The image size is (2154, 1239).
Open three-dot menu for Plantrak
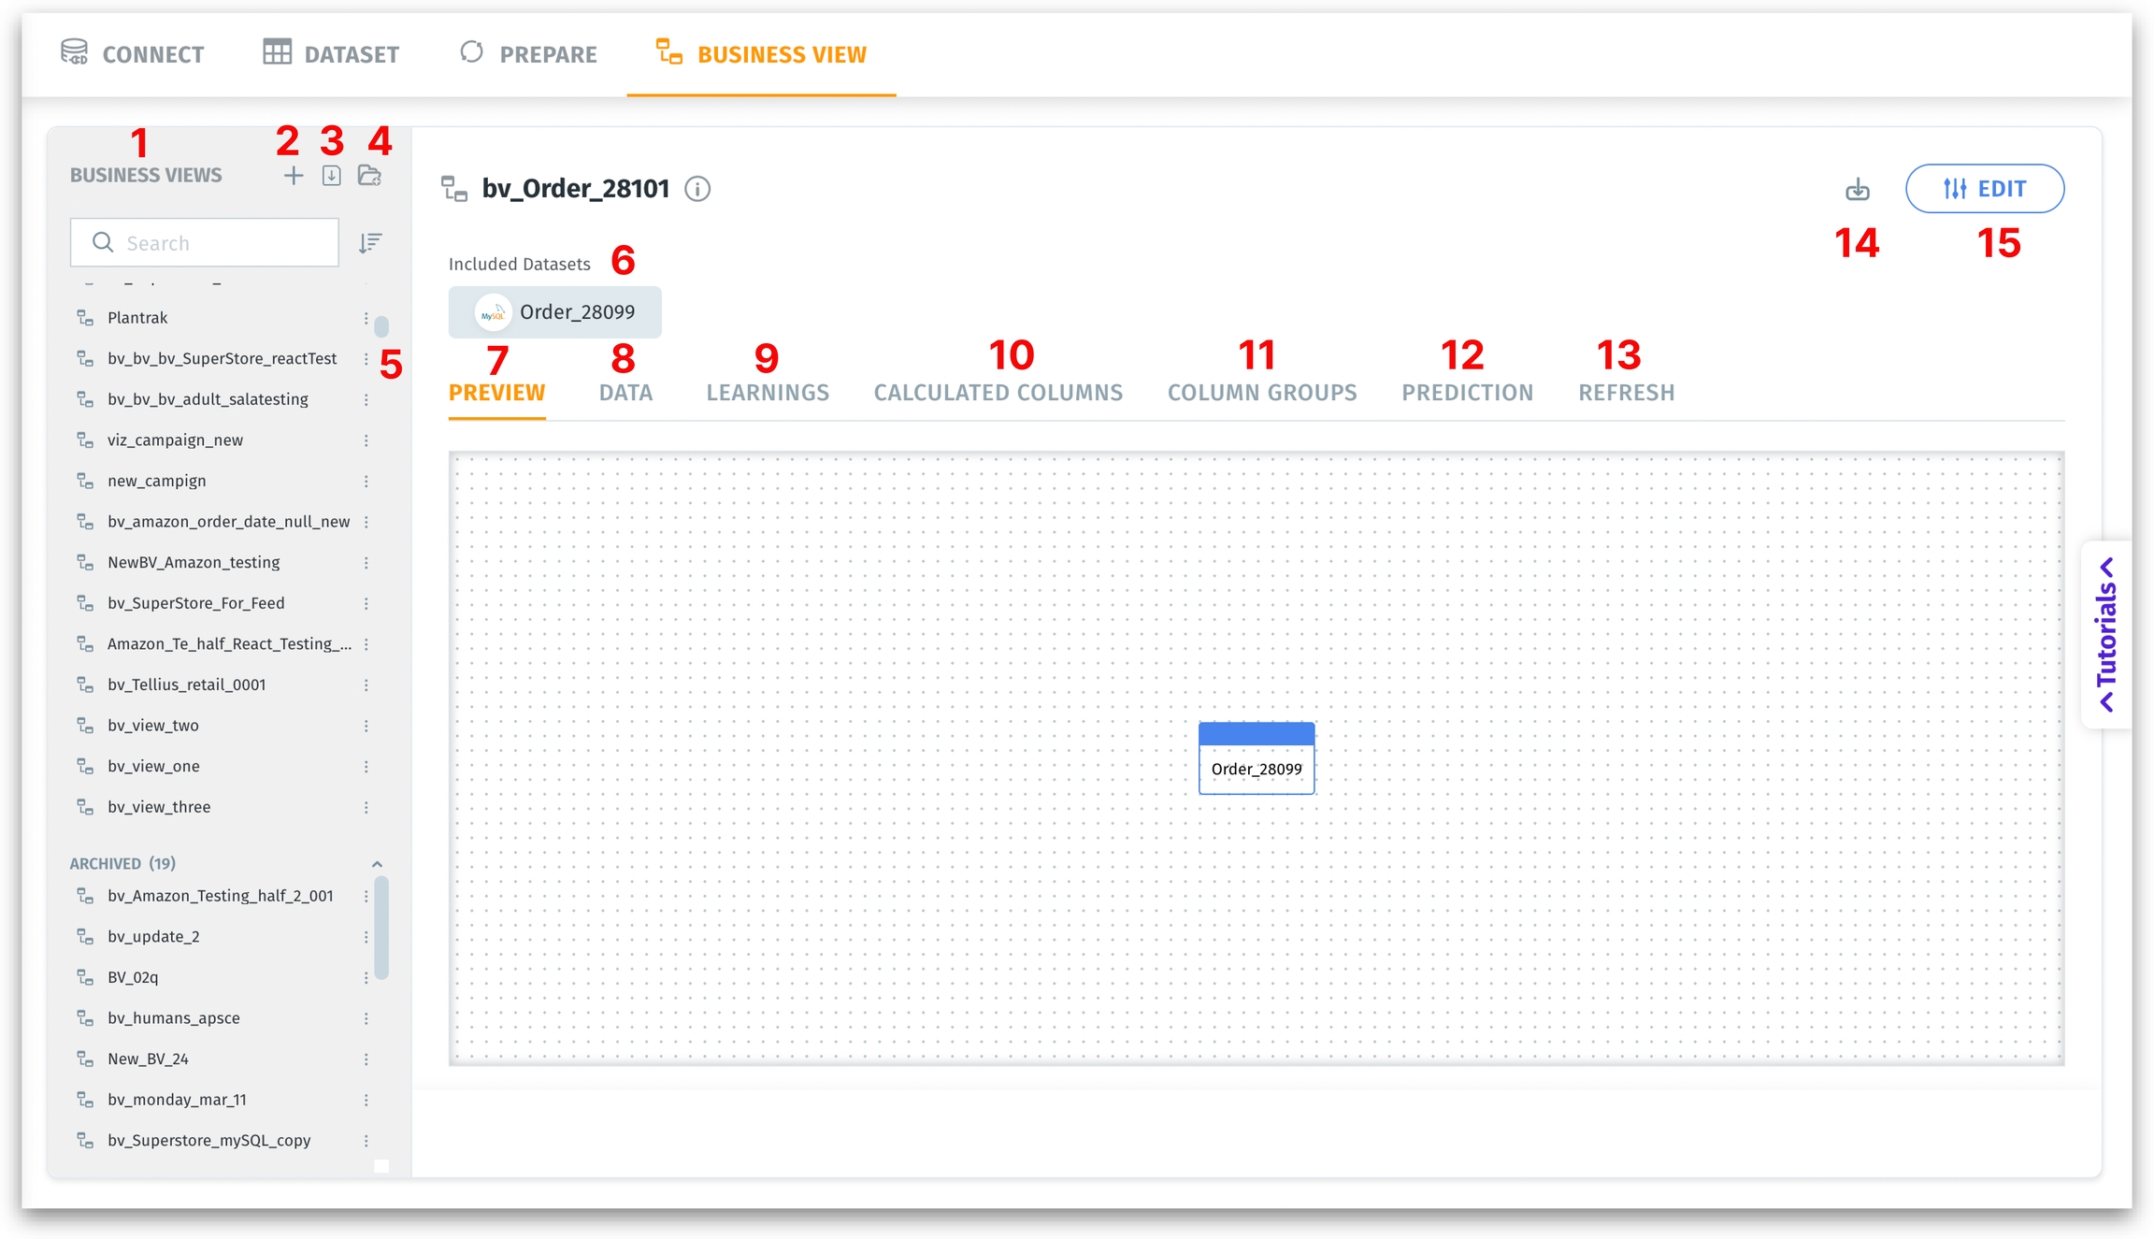point(366,319)
